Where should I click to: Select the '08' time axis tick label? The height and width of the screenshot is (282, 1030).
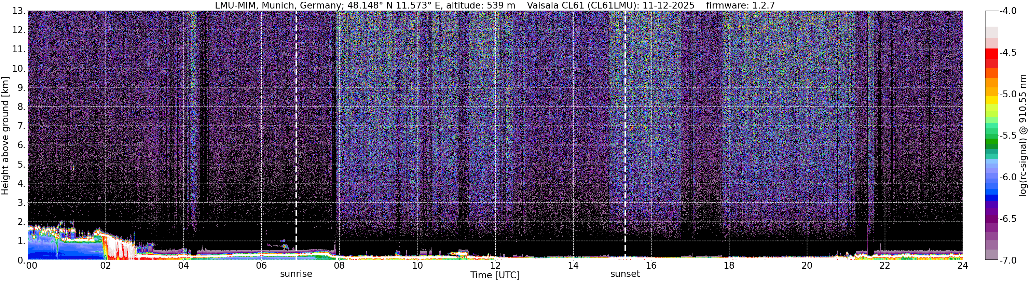(339, 266)
